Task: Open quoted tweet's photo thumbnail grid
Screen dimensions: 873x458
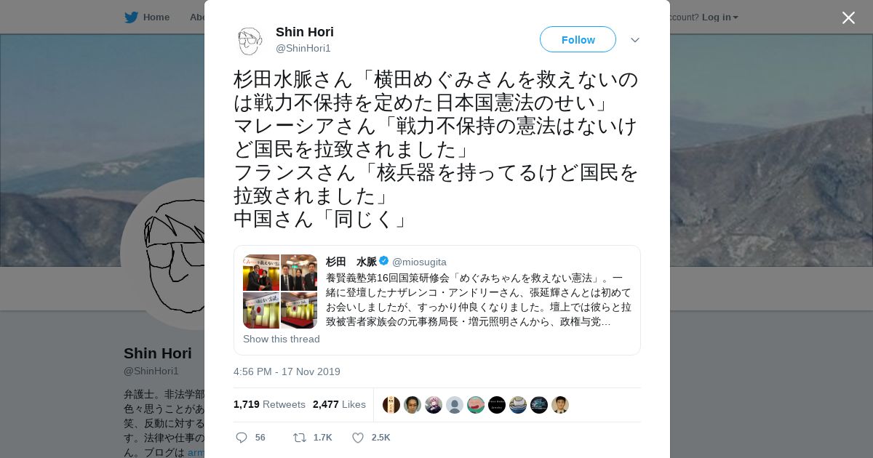Action: 280,292
